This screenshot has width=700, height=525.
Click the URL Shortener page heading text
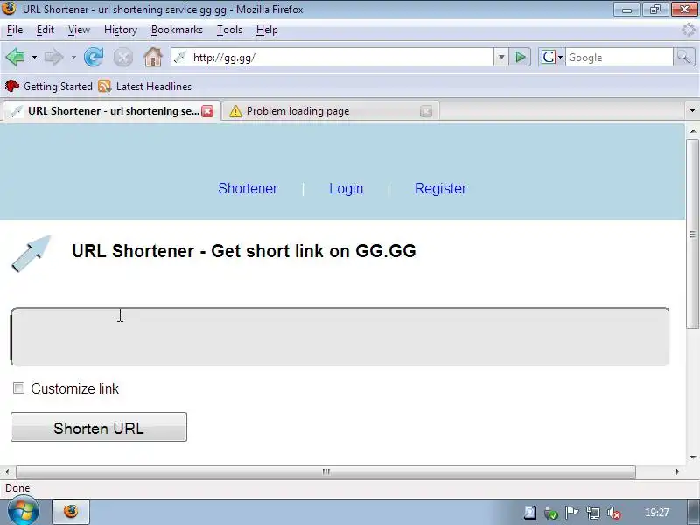point(244,251)
